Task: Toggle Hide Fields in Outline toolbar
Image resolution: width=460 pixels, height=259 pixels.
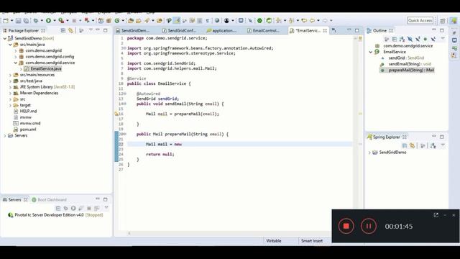Action: (x=410, y=39)
